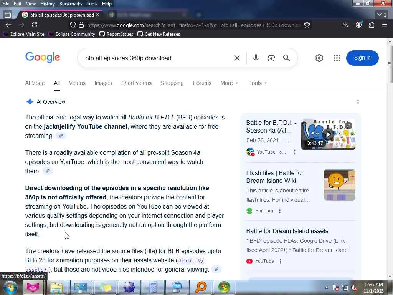Click the Google logo
Screen dimensions: 393x295
click(x=43, y=58)
